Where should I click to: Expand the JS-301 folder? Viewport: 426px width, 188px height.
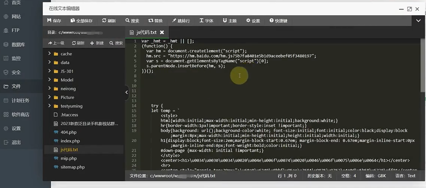[x=49, y=71]
